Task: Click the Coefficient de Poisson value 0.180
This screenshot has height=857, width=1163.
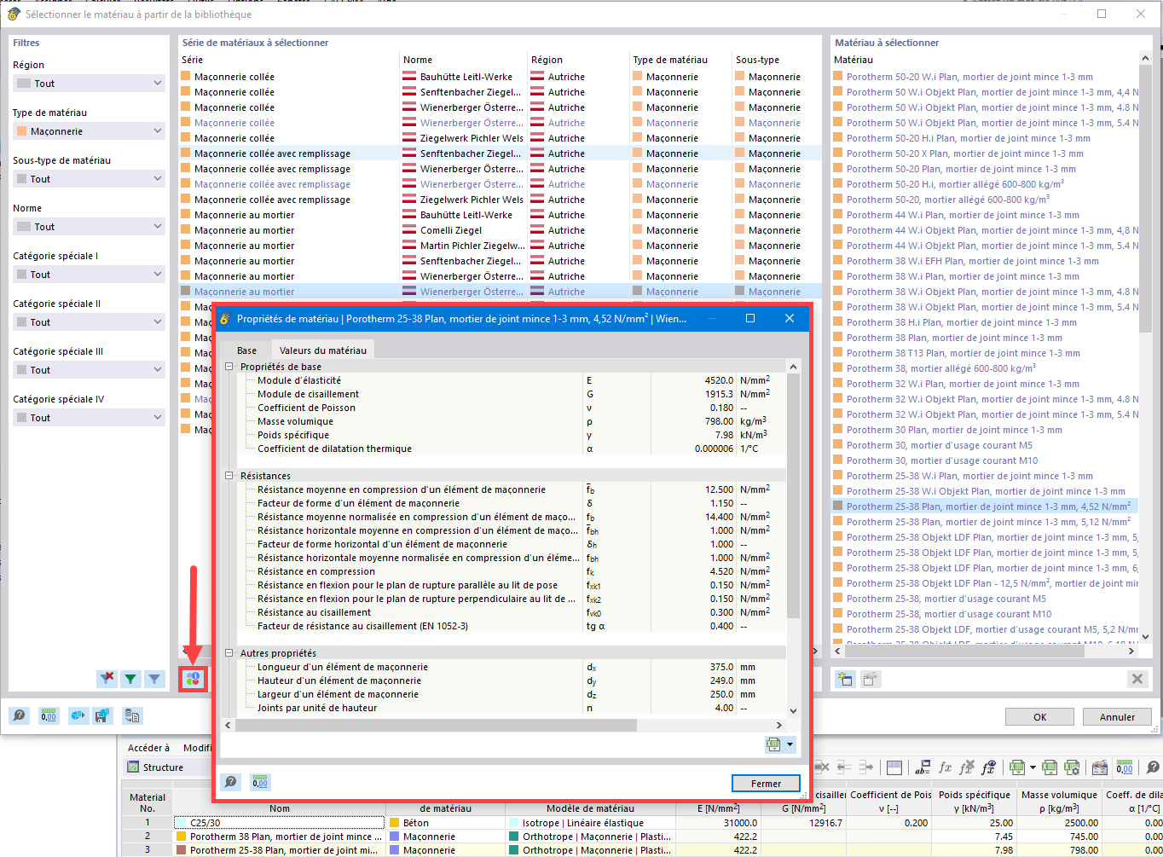Action: pyautogui.click(x=721, y=408)
